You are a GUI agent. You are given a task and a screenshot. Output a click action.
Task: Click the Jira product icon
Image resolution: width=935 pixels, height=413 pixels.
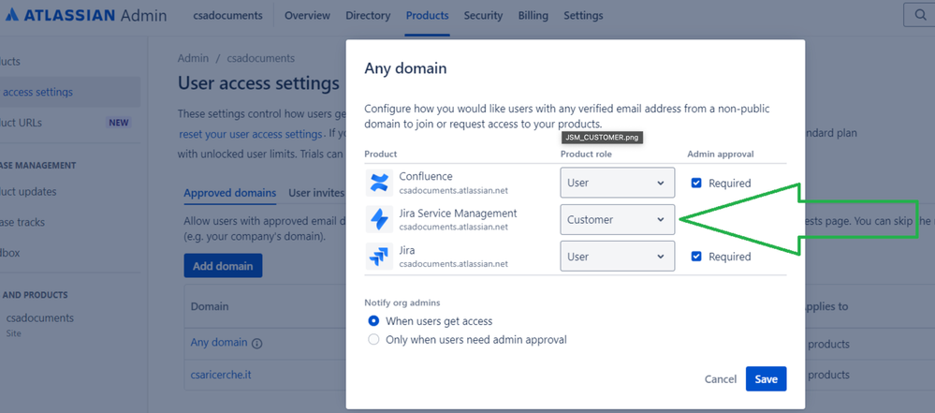[x=379, y=257]
